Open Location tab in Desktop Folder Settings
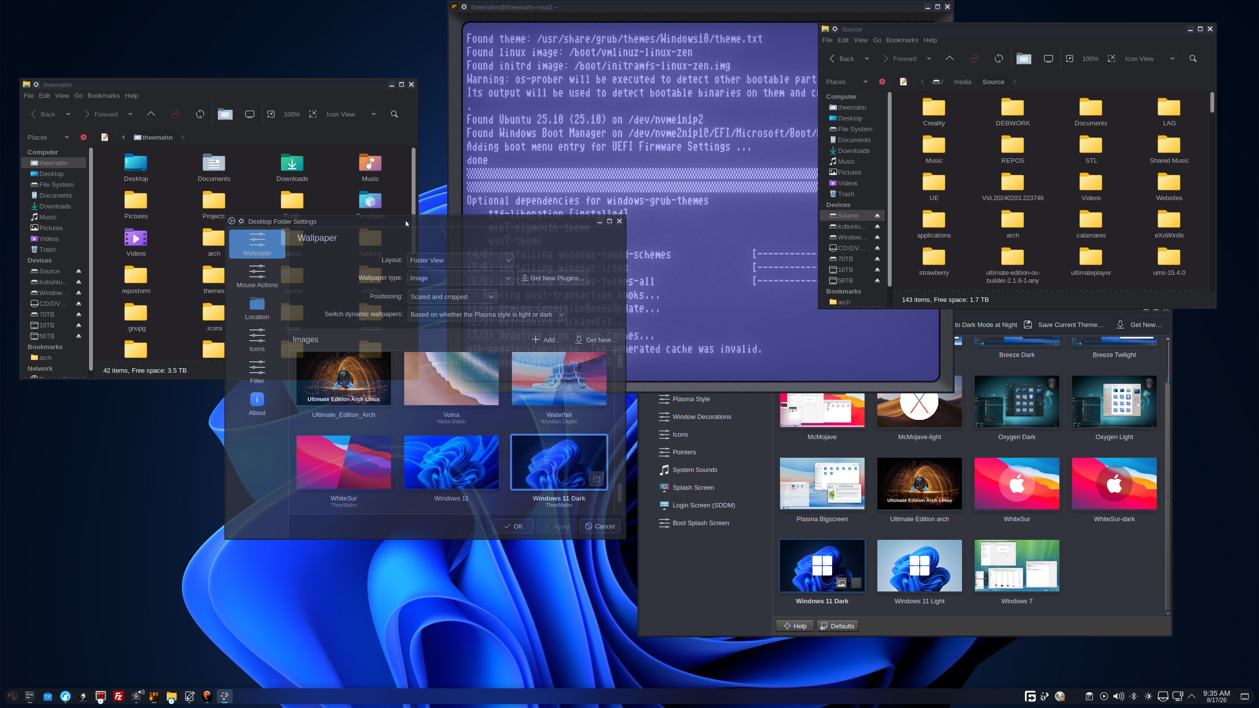The height and width of the screenshot is (708, 1259). click(257, 308)
